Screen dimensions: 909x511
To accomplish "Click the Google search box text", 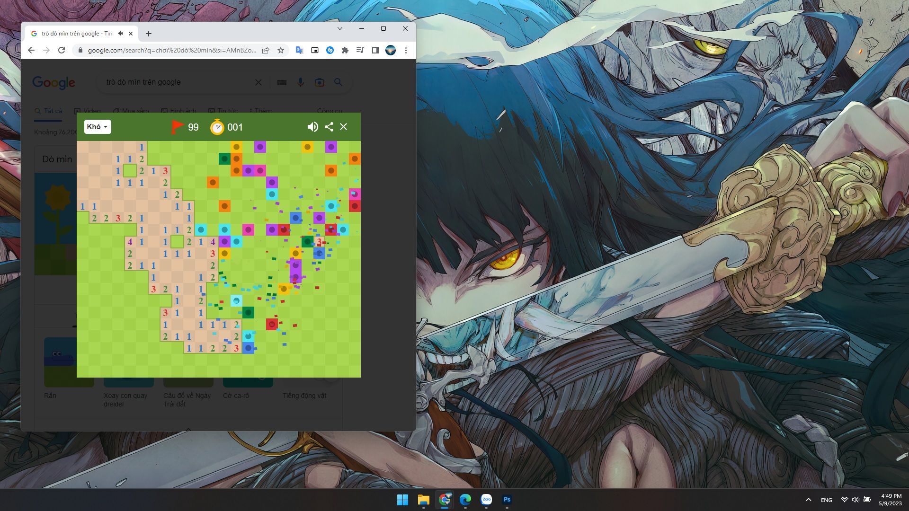I will coord(143,82).
